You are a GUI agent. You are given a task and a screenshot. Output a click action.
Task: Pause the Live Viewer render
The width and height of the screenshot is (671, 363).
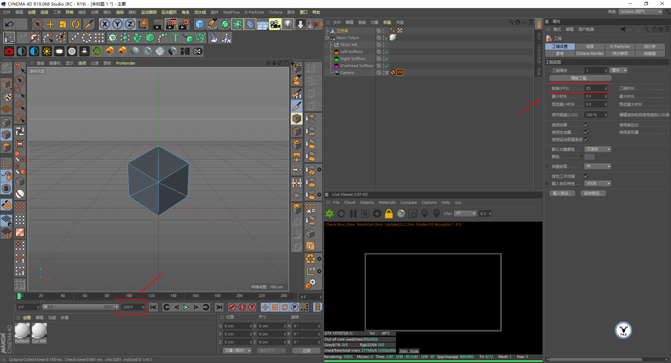353,214
